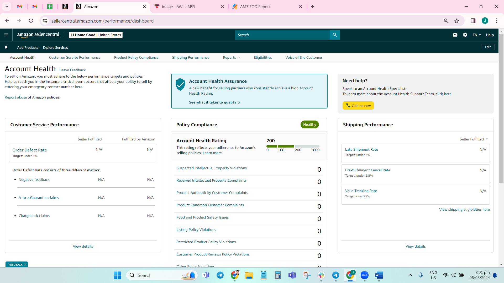Toggle the browser side panel
The height and width of the screenshot is (283, 504).
pos(473,21)
